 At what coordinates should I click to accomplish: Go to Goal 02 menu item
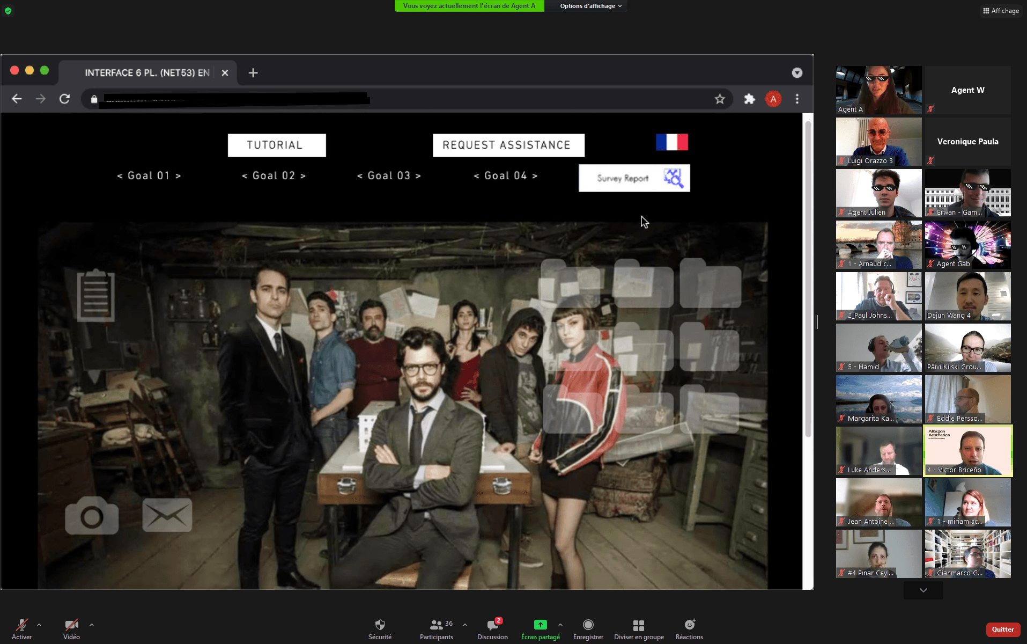(274, 176)
